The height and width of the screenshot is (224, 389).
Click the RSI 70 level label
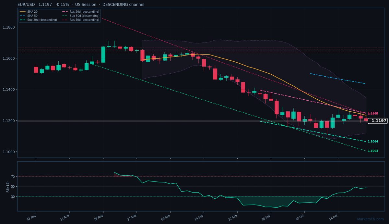(13, 177)
